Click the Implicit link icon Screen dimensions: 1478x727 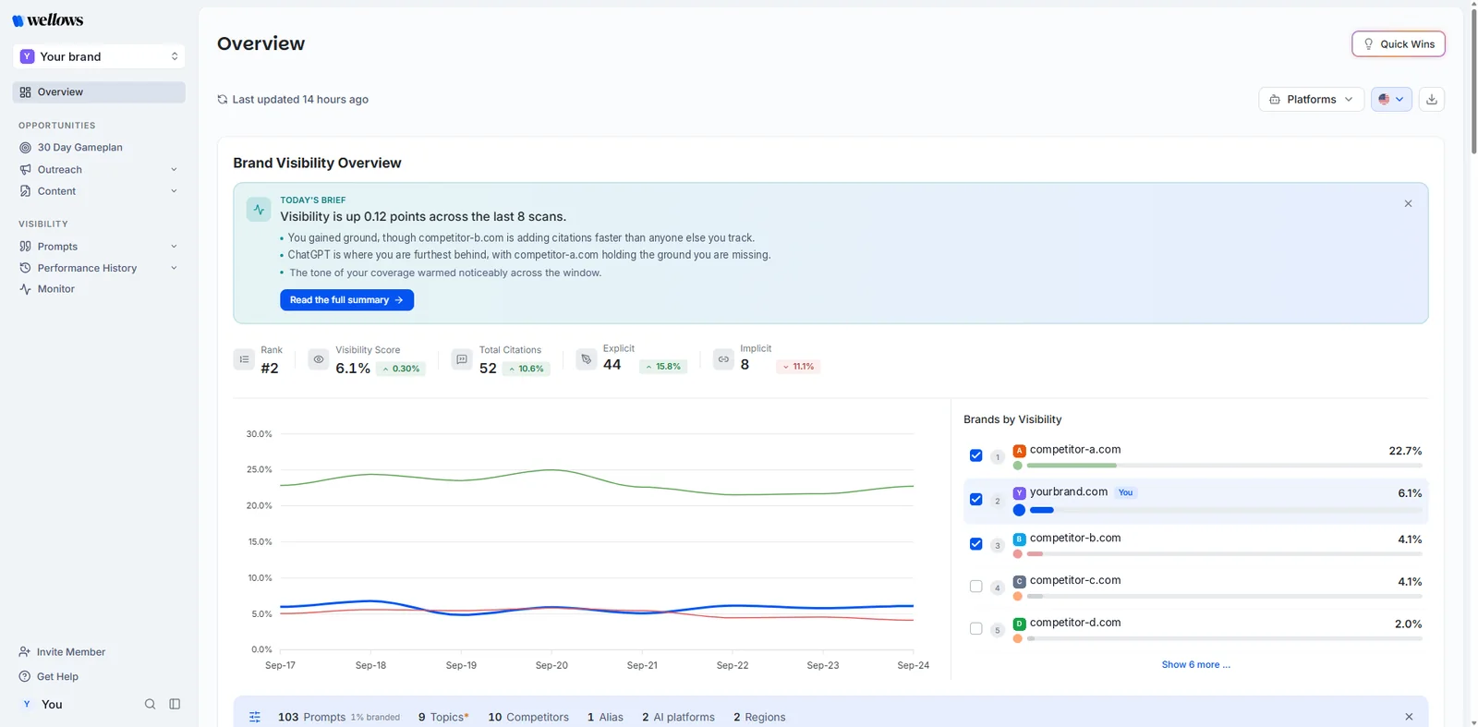tap(723, 359)
